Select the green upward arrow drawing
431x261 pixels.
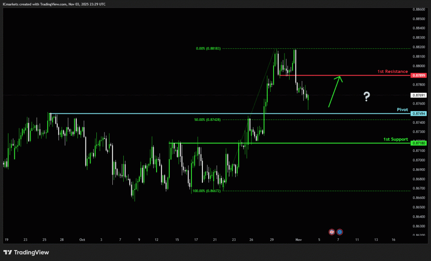click(x=335, y=91)
